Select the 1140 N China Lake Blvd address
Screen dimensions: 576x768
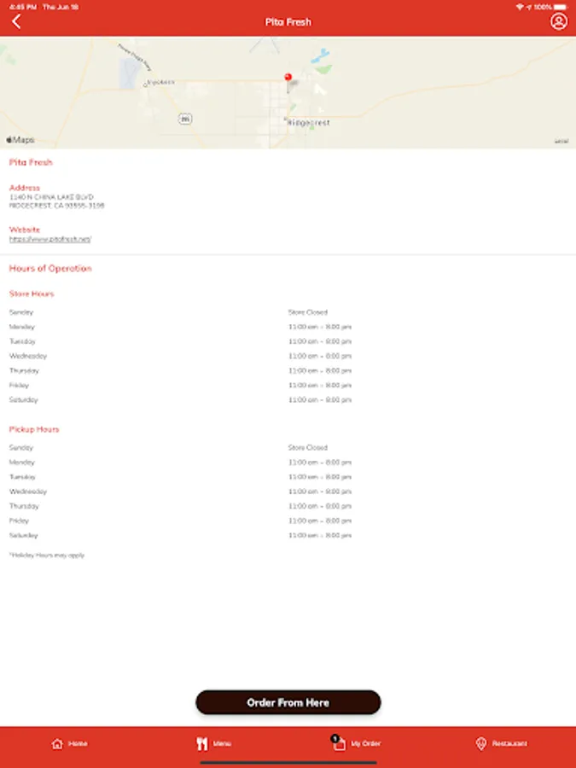point(57,201)
